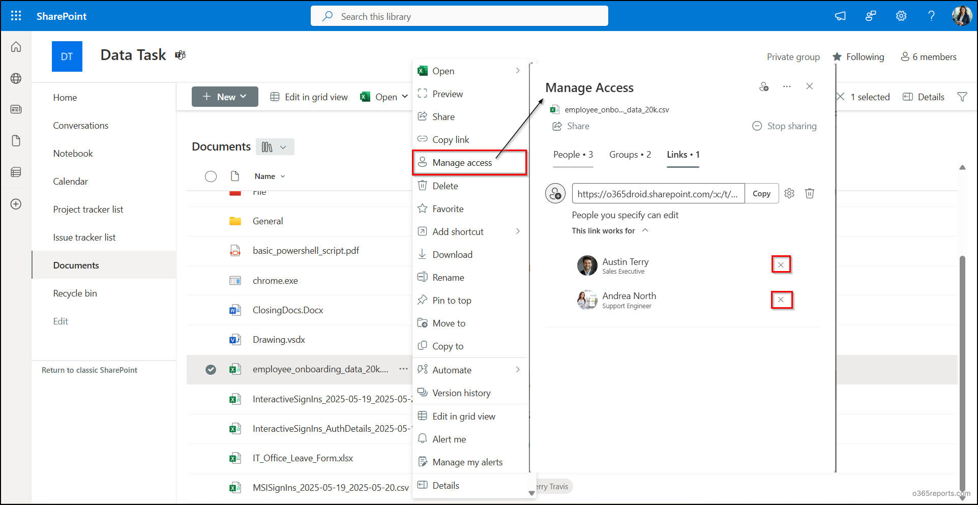978x505 pixels.
Task: Toggle select all items circle in header
Action: pyautogui.click(x=211, y=176)
